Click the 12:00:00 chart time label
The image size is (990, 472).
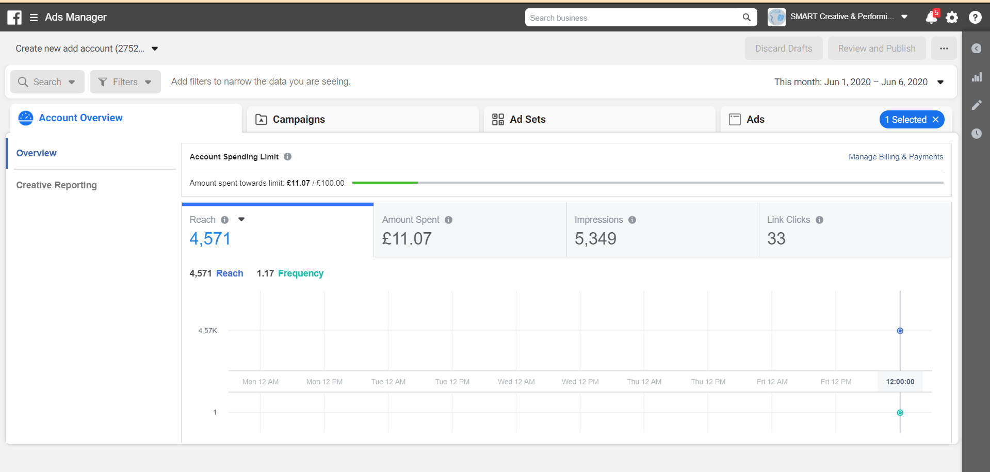900,382
